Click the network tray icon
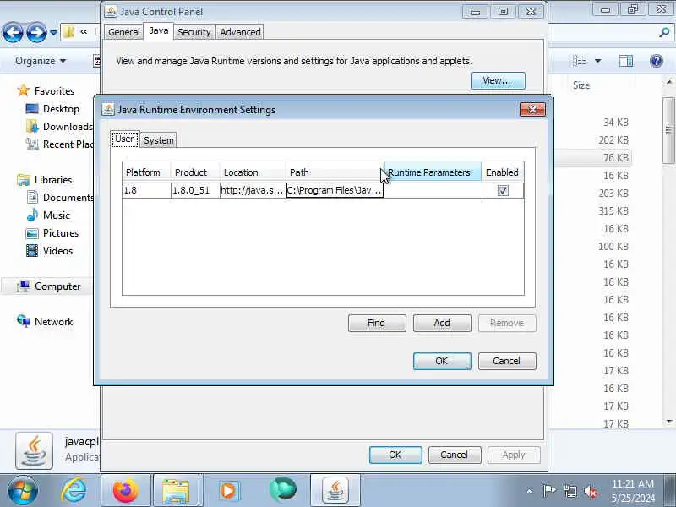This screenshot has height=507, width=676. pos(570,491)
